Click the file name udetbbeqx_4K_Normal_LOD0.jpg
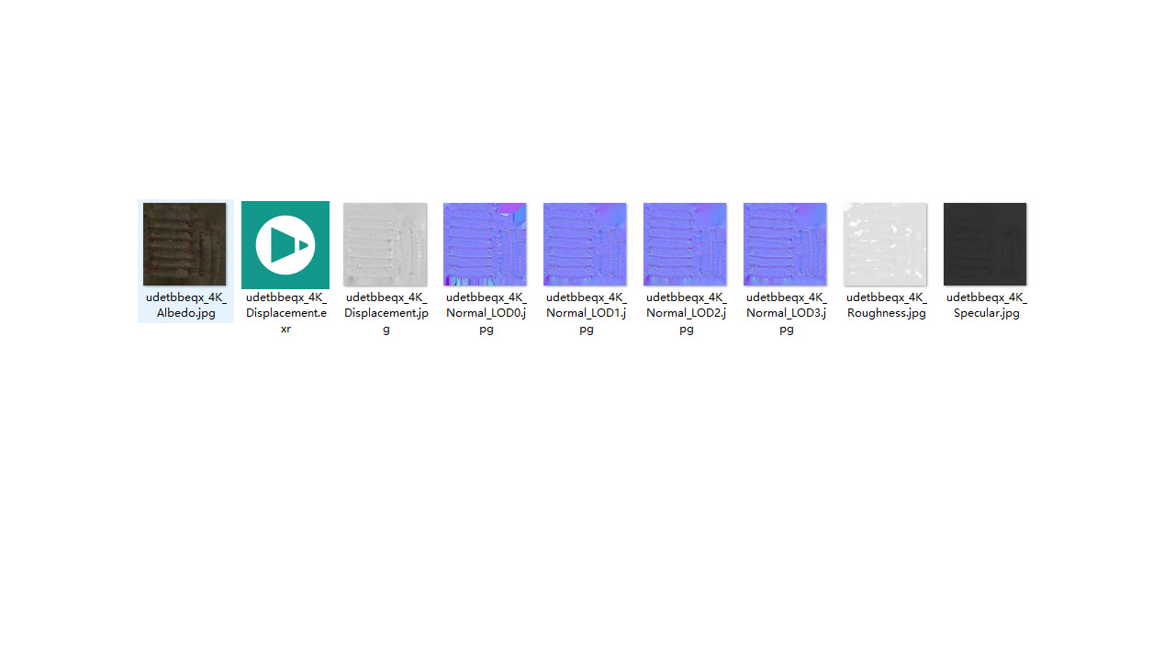Viewport: 1175px width, 661px height. tap(486, 313)
